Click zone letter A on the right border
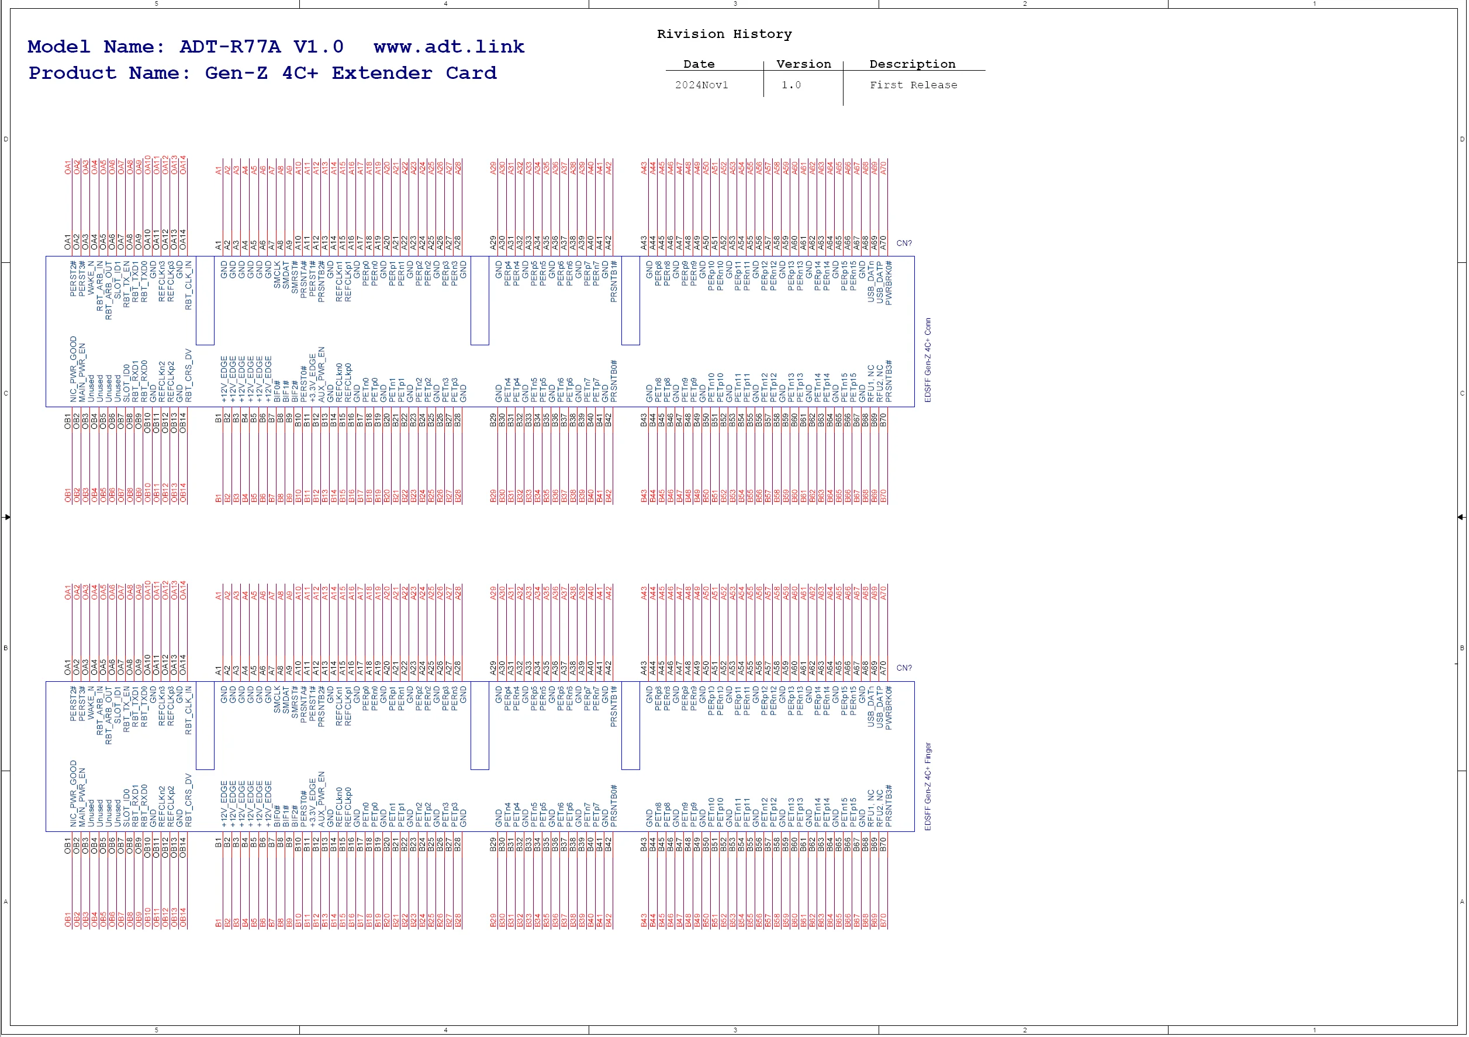 [x=1462, y=901]
